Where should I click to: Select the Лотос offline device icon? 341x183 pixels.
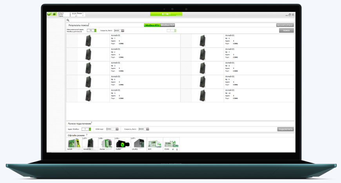click(x=106, y=144)
